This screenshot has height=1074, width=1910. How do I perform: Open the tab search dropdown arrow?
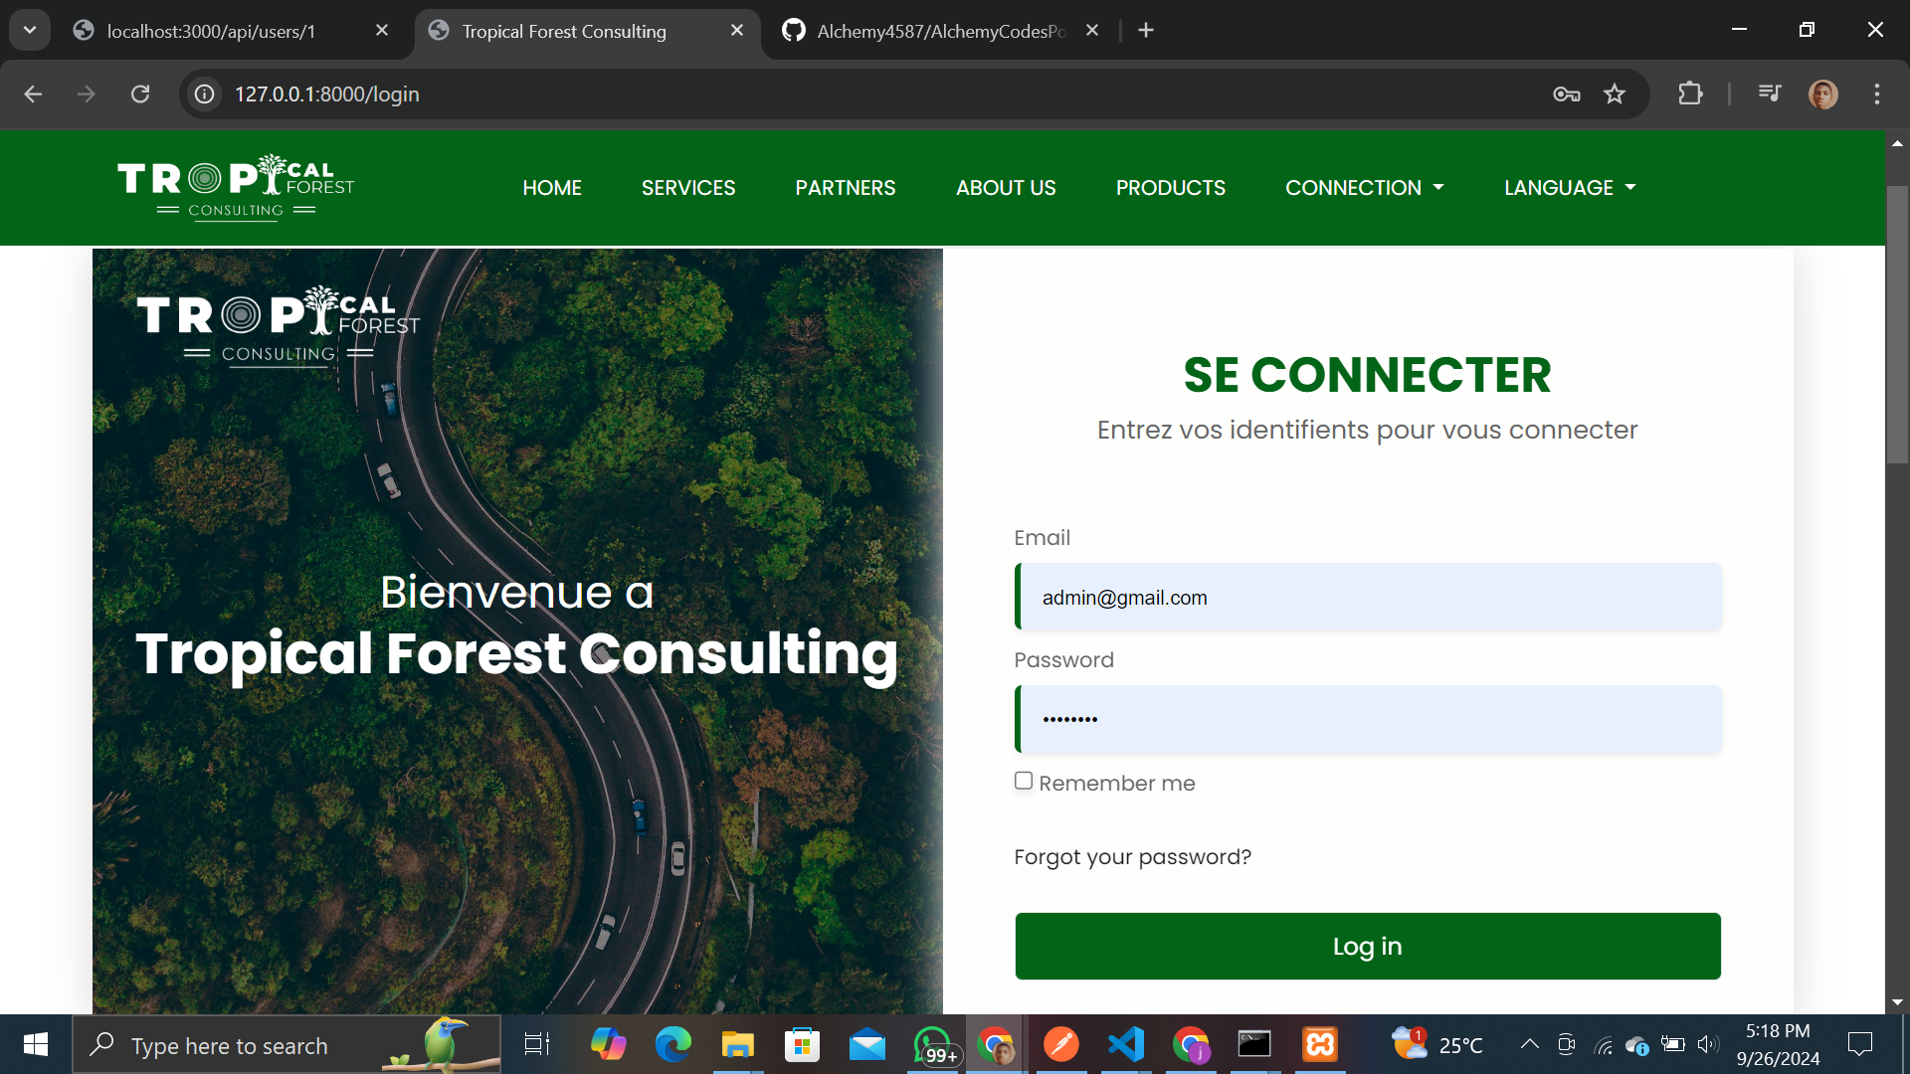click(x=30, y=30)
